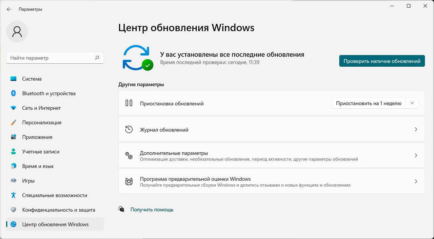Viewport: 434px width, 239px height.
Task: Go to Bluetooth и устройства section
Action: click(48, 93)
